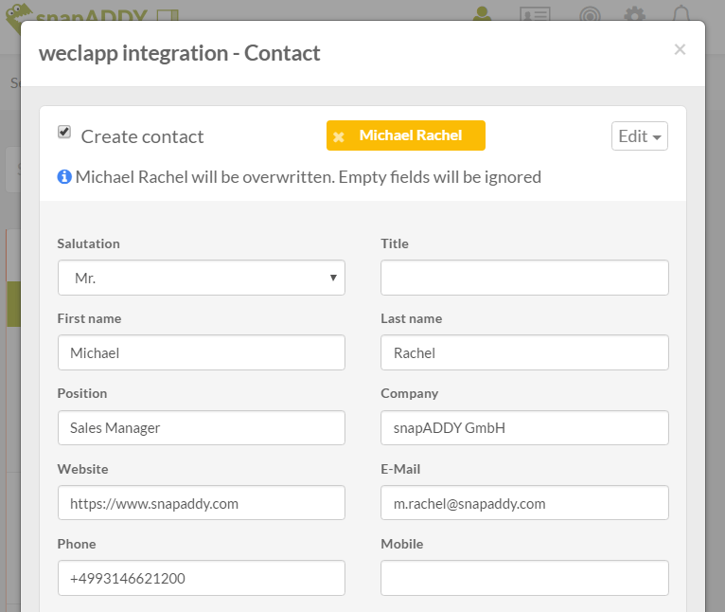Close the weclapp integration dialog
Image resolution: width=725 pixels, height=612 pixels.
click(679, 50)
